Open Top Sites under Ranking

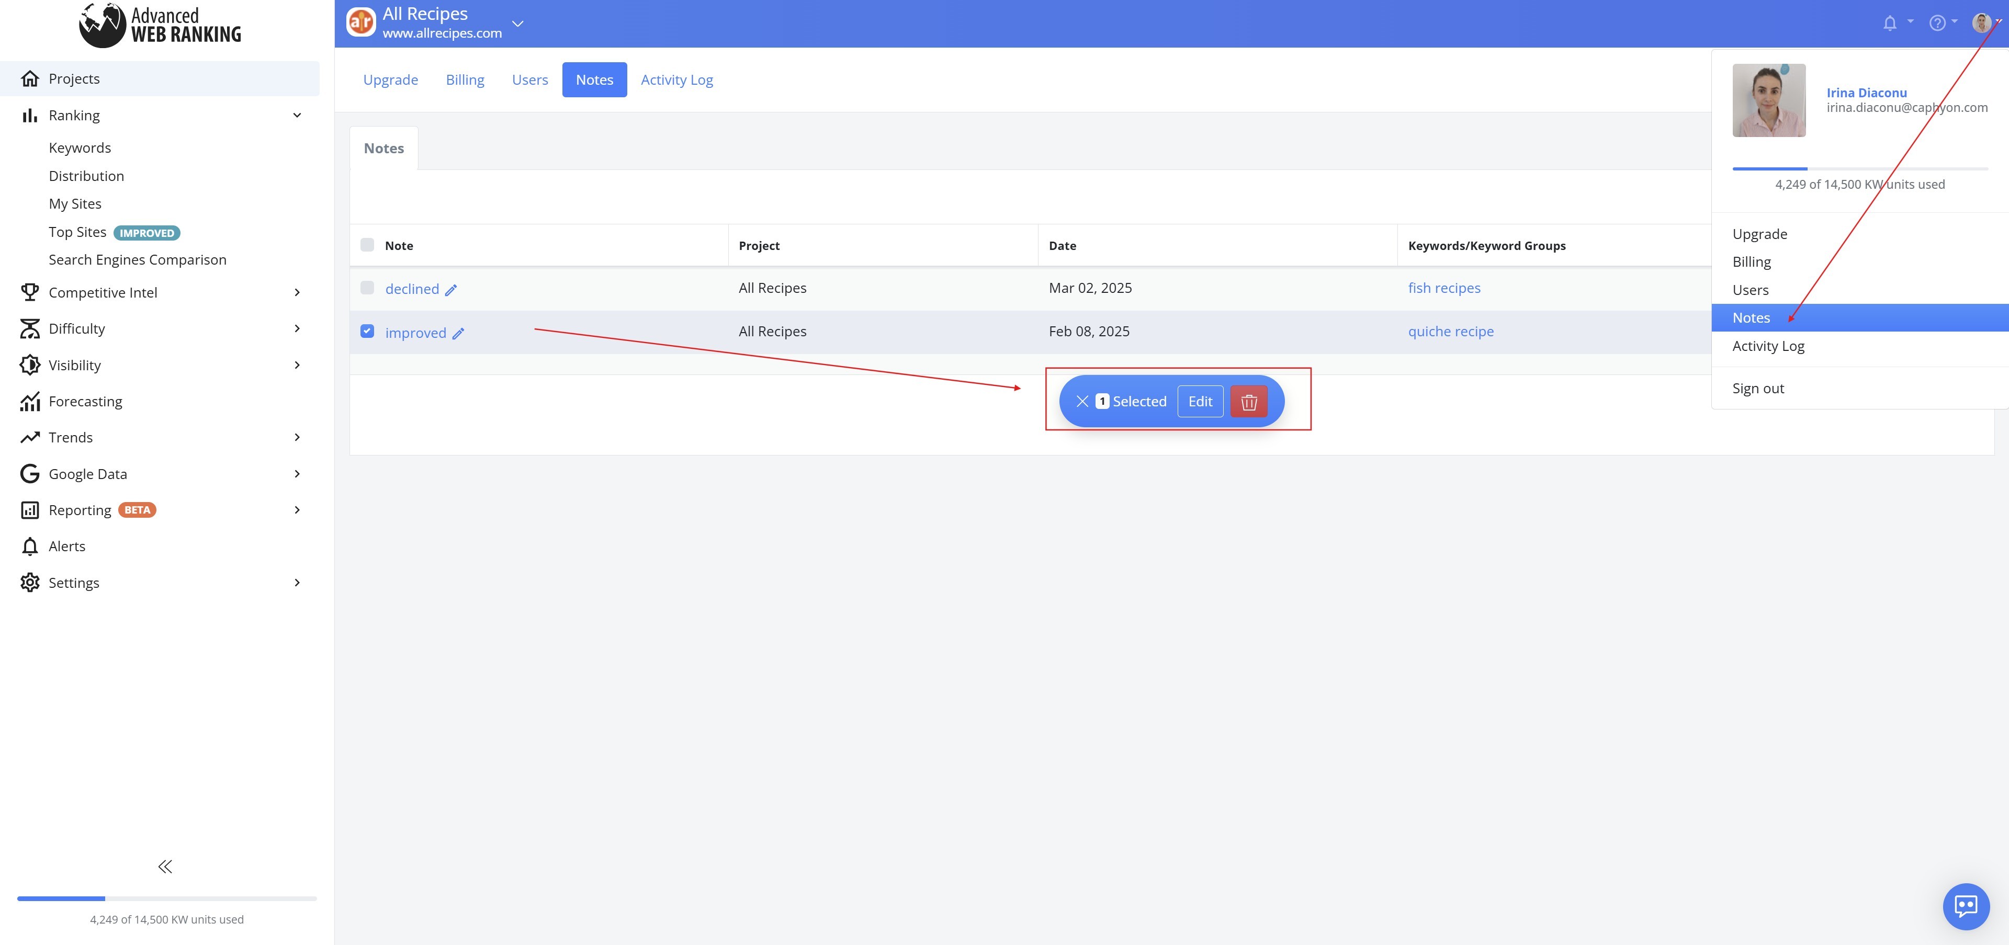click(77, 232)
